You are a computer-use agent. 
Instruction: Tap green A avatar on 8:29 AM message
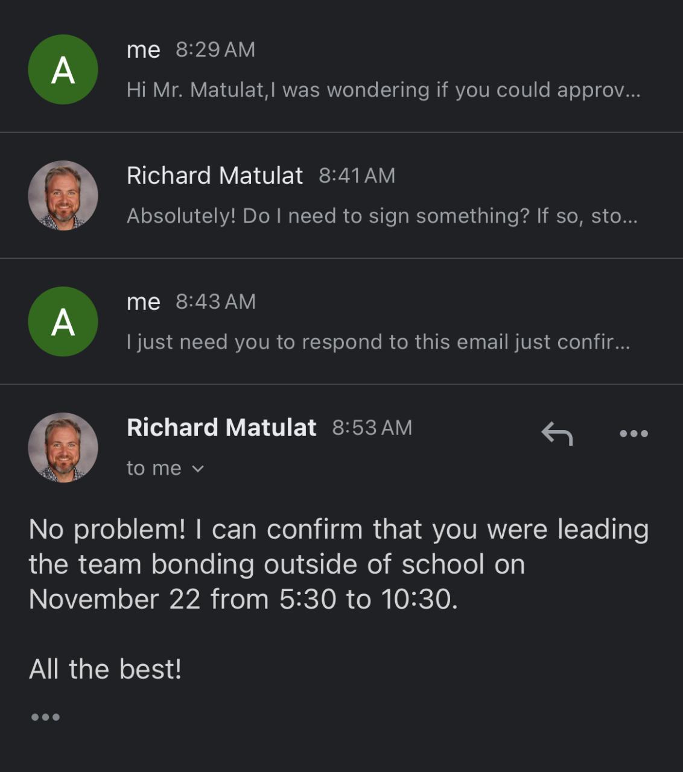pos(63,70)
